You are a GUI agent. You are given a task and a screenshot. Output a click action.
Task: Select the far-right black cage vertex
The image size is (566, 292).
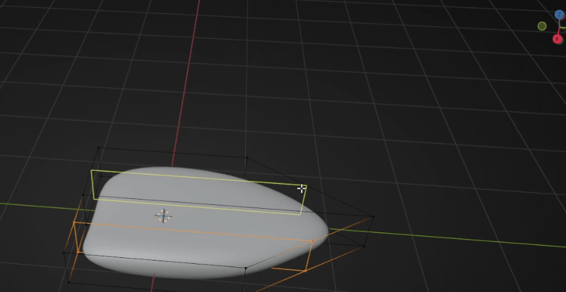pyautogui.click(x=373, y=217)
